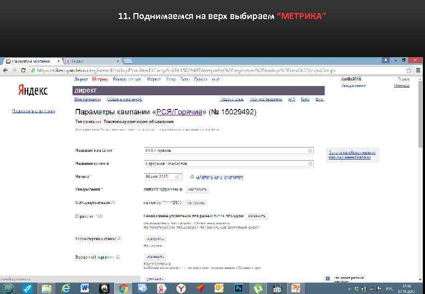
Task: Open File Explorer from the taskbar
Action: (x=47, y=289)
